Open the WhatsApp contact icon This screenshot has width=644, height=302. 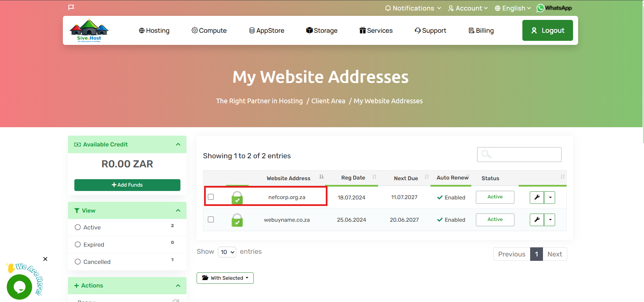pos(554,8)
